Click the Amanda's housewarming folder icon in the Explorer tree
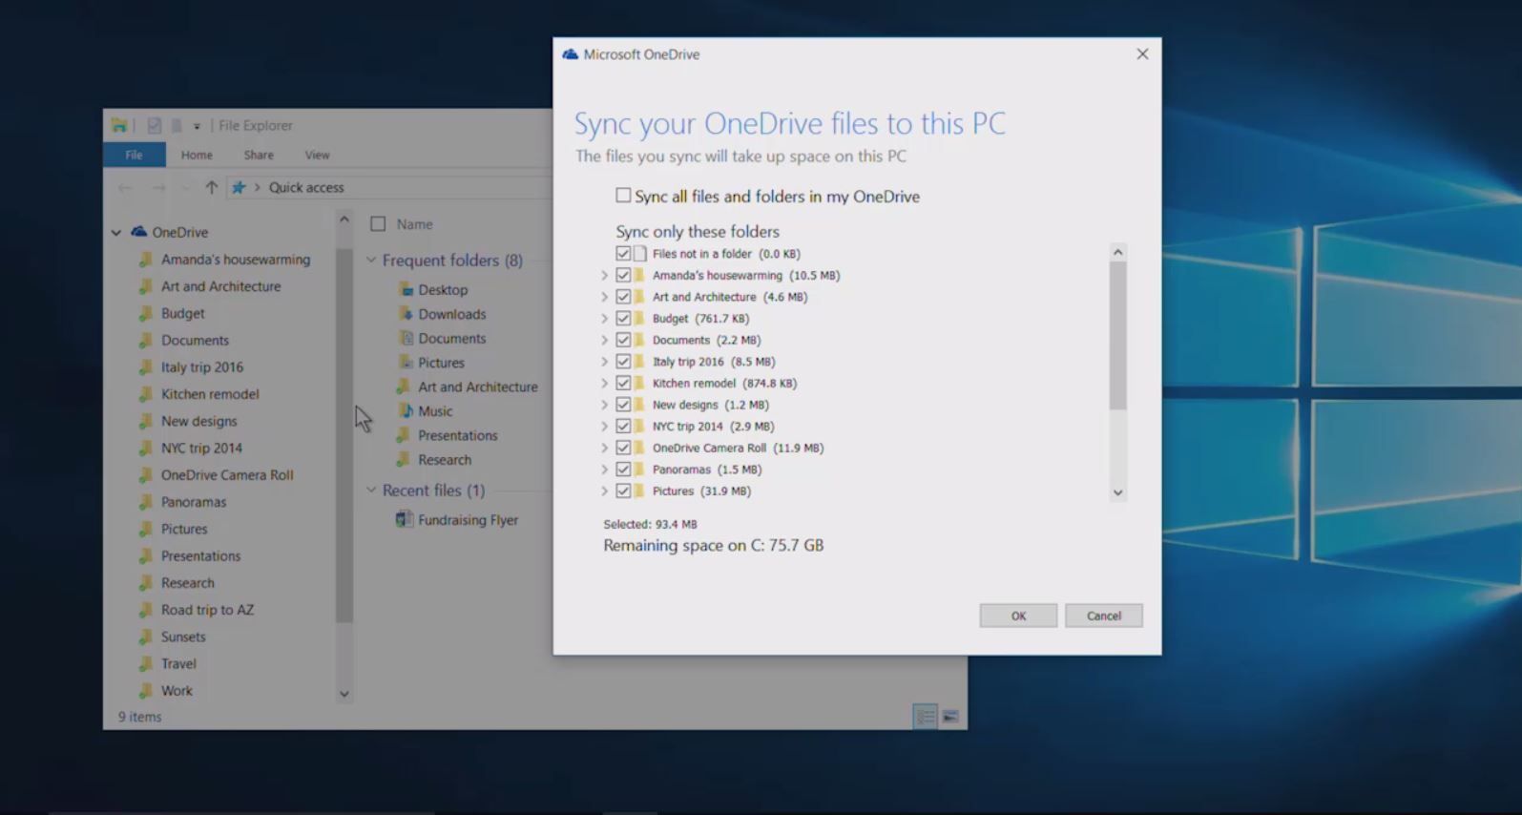The width and height of the screenshot is (1522, 815). 146,259
